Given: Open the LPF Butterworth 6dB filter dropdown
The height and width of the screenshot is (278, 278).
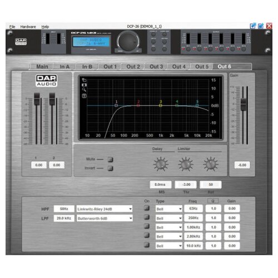Looking at the screenshot, I should (105, 219).
